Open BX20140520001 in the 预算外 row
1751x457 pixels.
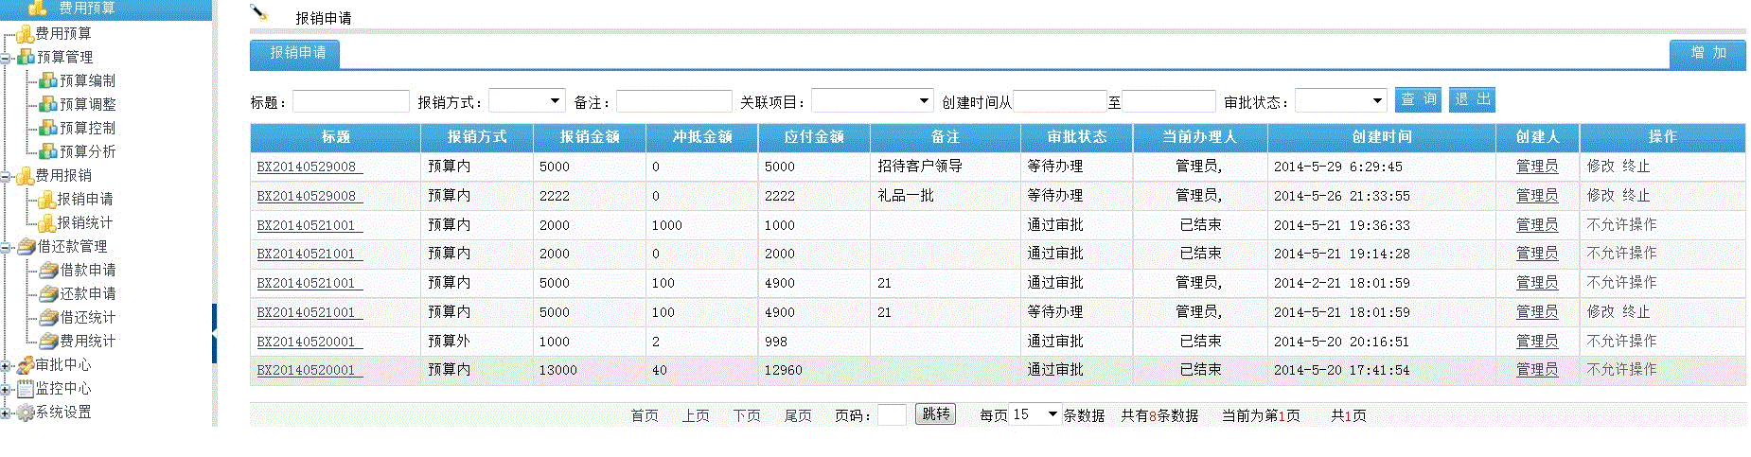click(310, 342)
